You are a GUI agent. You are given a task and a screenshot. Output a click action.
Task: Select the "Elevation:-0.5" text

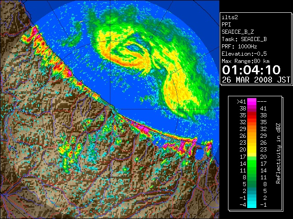[x=244, y=54]
